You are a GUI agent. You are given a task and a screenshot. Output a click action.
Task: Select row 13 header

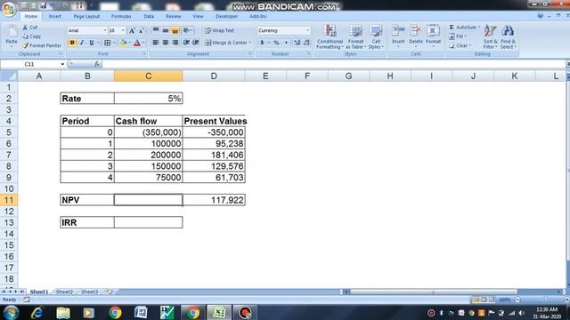(x=9, y=222)
